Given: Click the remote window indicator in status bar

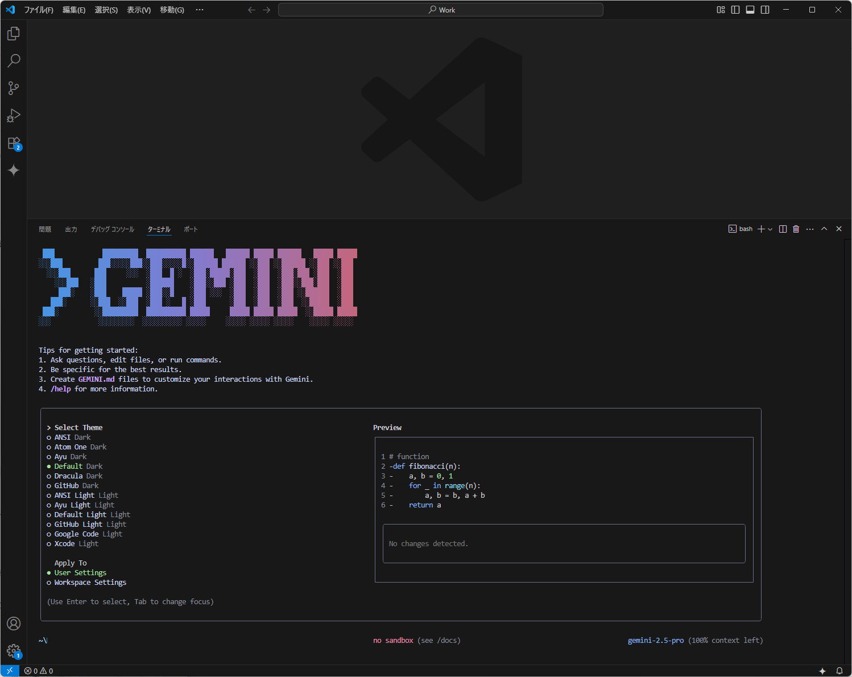Looking at the screenshot, I should pyautogui.click(x=10, y=671).
